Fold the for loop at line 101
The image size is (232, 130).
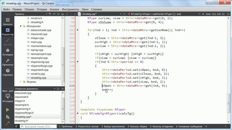[x=77, y=30]
